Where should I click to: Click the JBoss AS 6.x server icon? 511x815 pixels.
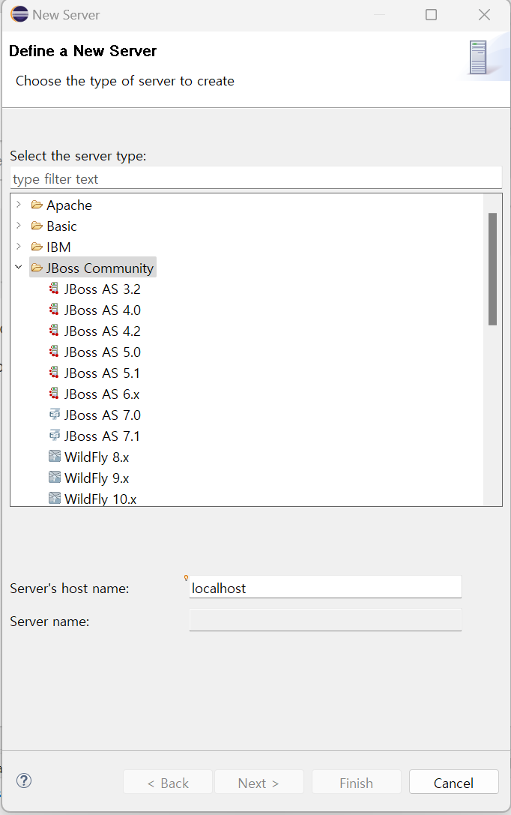(x=54, y=394)
